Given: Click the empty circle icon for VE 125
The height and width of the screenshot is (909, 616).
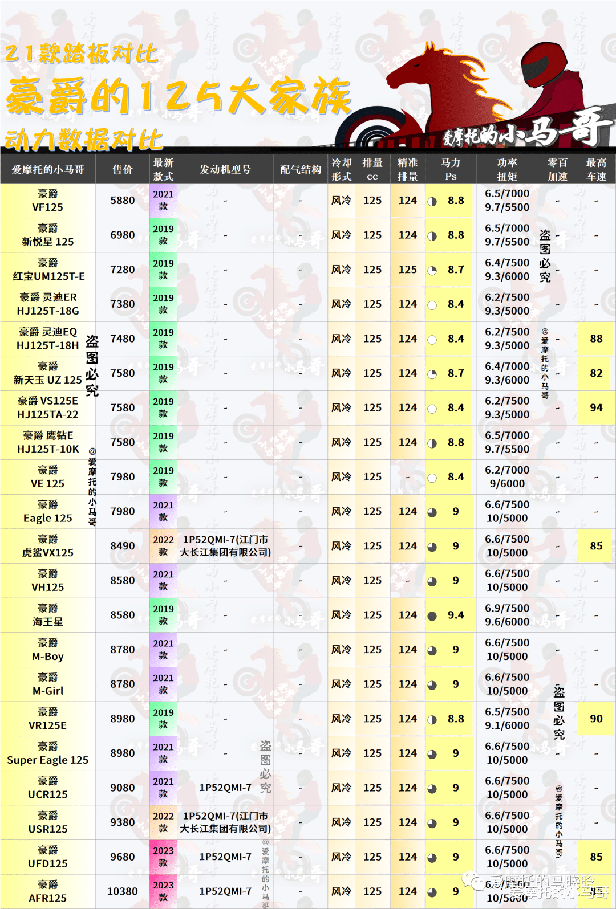Looking at the screenshot, I should pos(432,478).
